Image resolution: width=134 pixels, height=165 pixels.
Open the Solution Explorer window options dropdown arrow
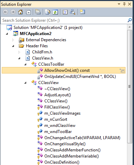(x=119, y=4)
